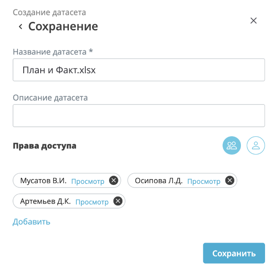This screenshot has width=278, height=277.
Task: Open Просмотр permission for Осипова Л.Д.
Action: [x=204, y=181]
